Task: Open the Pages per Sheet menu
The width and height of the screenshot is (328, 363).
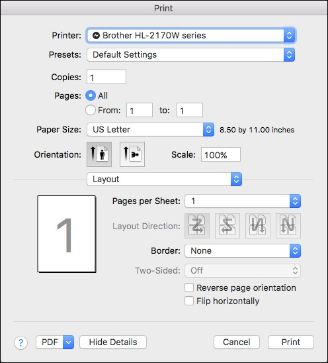Action: coord(243,201)
